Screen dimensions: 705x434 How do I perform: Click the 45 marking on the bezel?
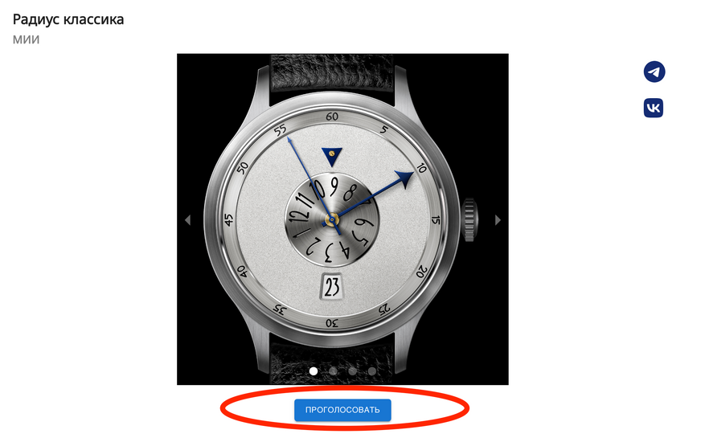point(229,219)
